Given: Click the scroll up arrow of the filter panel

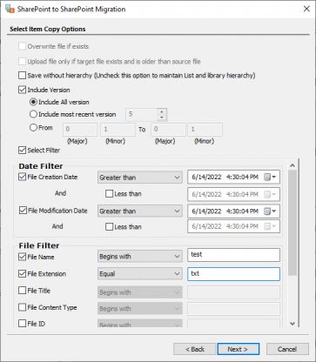Looking at the screenshot, I should [292, 165].
